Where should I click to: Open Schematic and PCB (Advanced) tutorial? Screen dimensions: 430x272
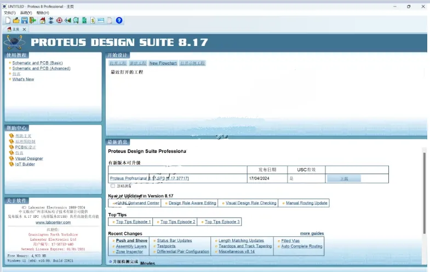[41, 68]
